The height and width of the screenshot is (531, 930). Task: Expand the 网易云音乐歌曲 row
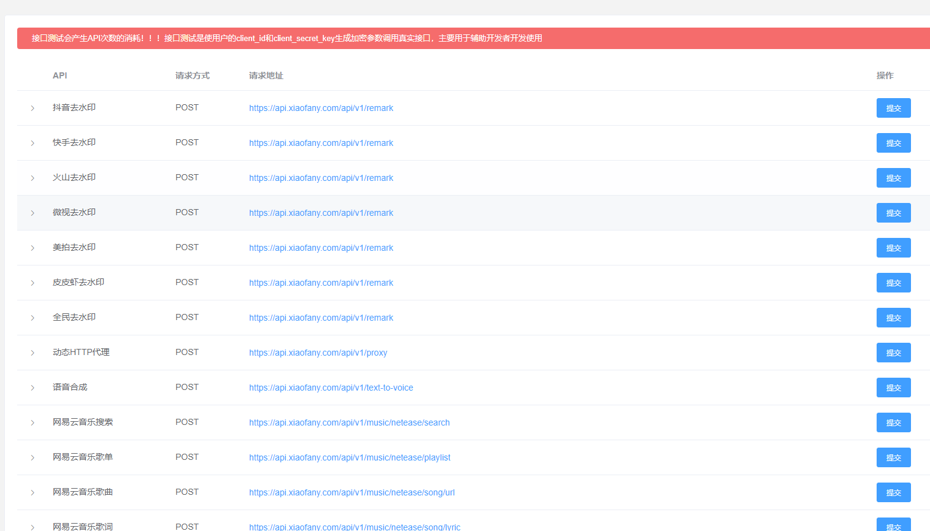[x=33, y=492]
